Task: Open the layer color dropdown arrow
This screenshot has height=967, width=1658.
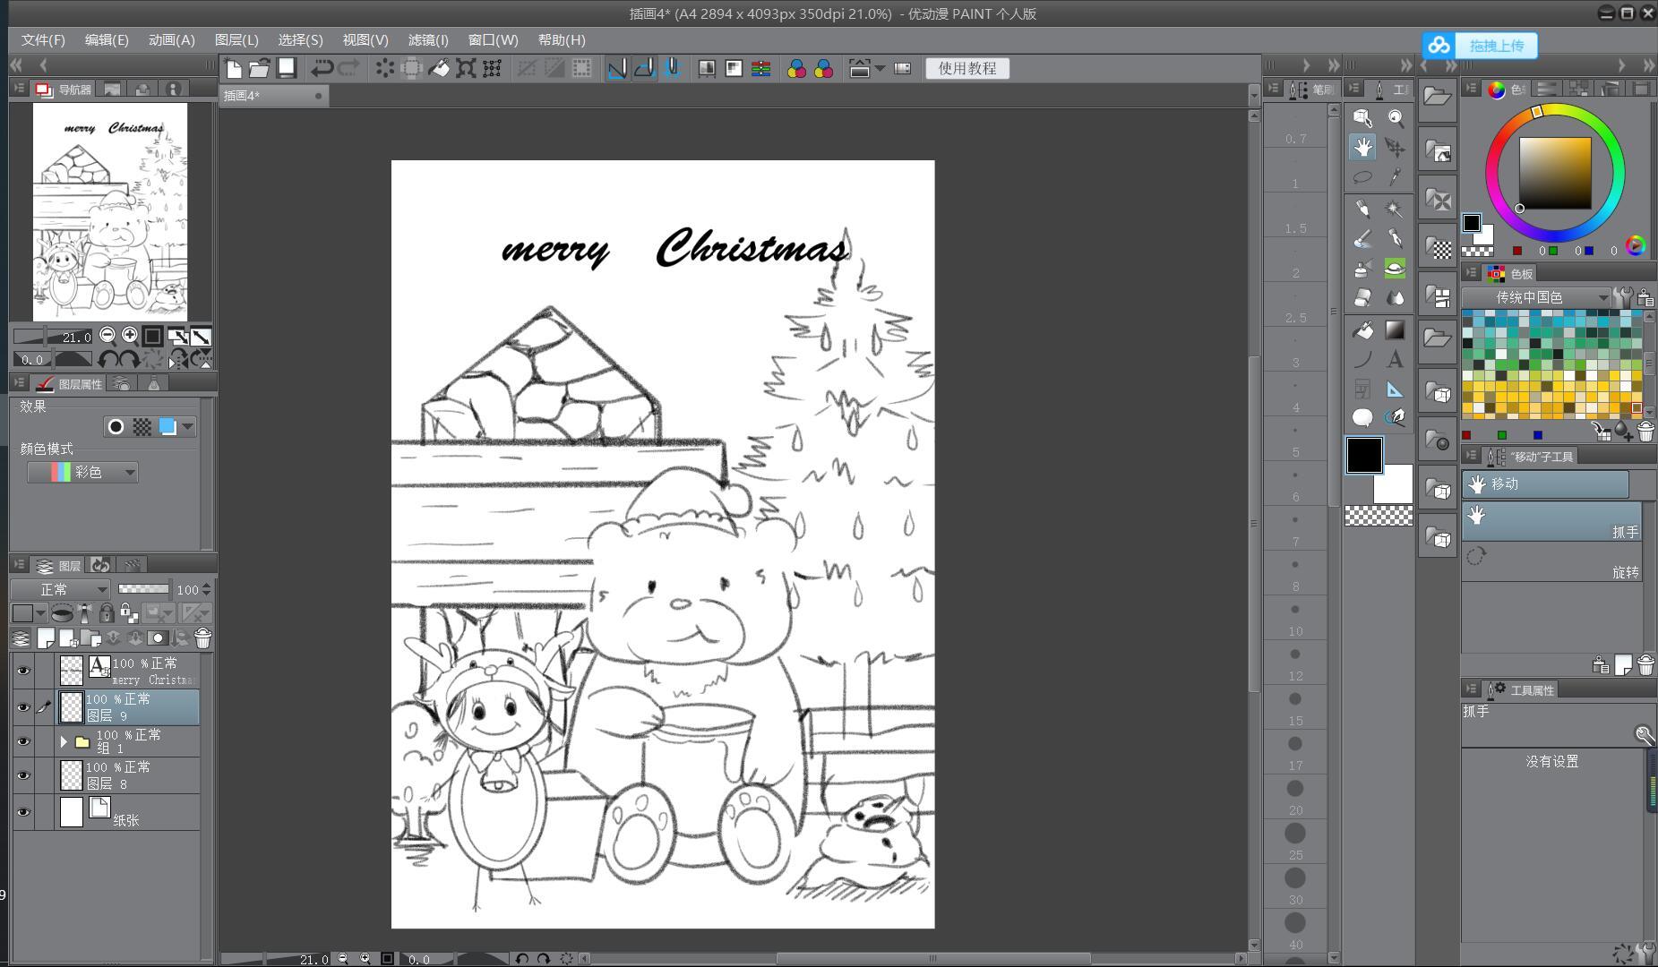Action: click(x=40, y=613)
